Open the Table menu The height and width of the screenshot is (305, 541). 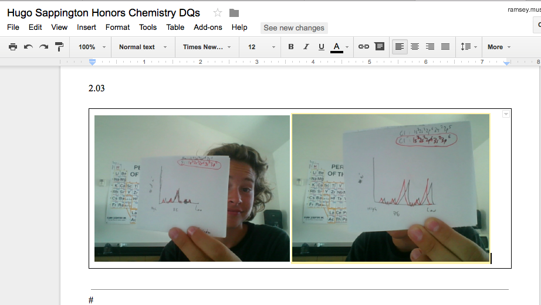(x=175, y=28)
